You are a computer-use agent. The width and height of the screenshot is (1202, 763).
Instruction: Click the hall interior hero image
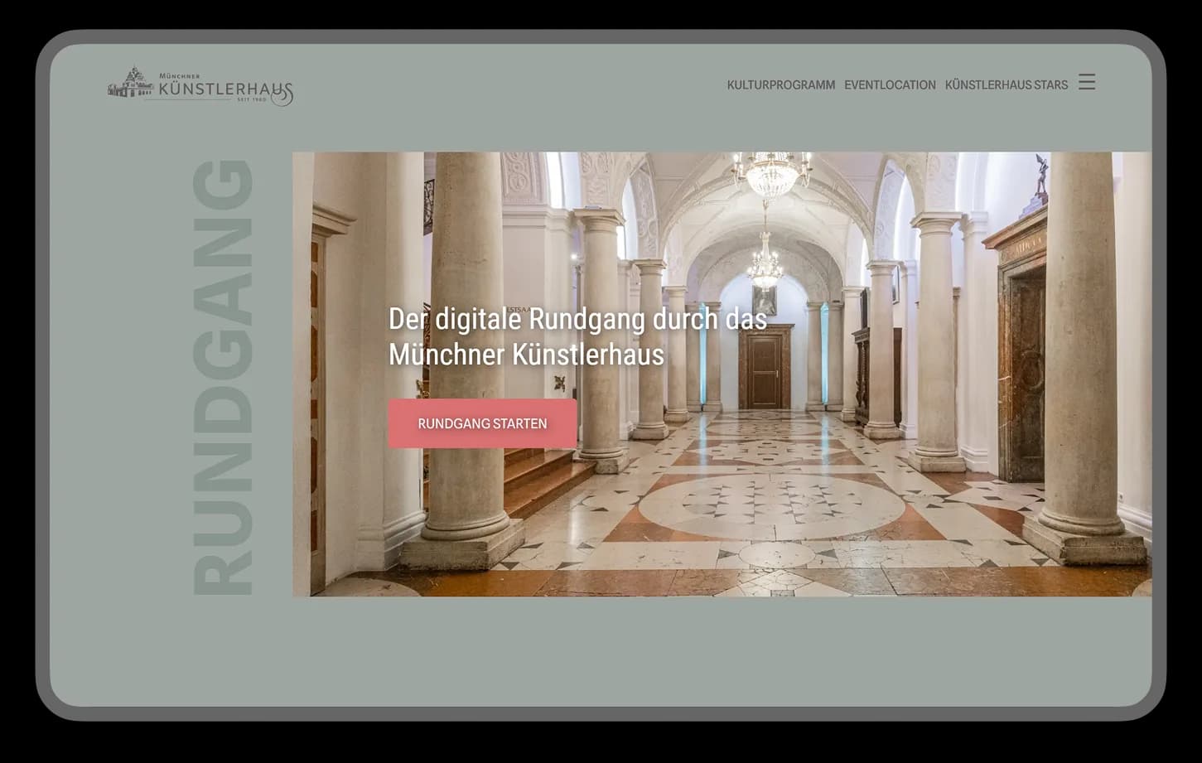point(722,374)
